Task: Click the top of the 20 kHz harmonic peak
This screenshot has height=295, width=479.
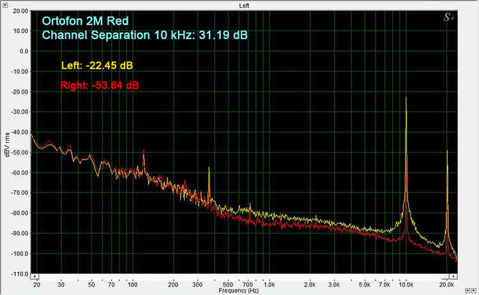Action: coord(447,151)
